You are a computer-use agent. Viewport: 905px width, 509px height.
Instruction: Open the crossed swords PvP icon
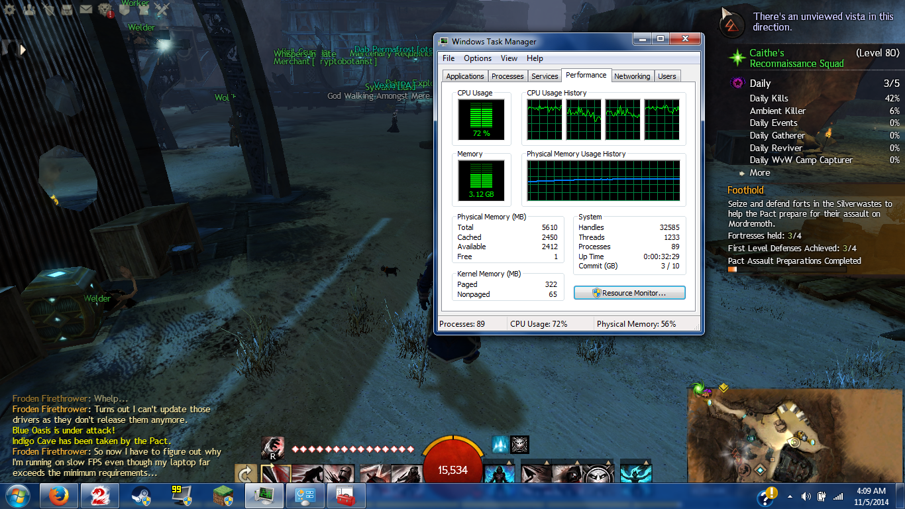[162, 9]
